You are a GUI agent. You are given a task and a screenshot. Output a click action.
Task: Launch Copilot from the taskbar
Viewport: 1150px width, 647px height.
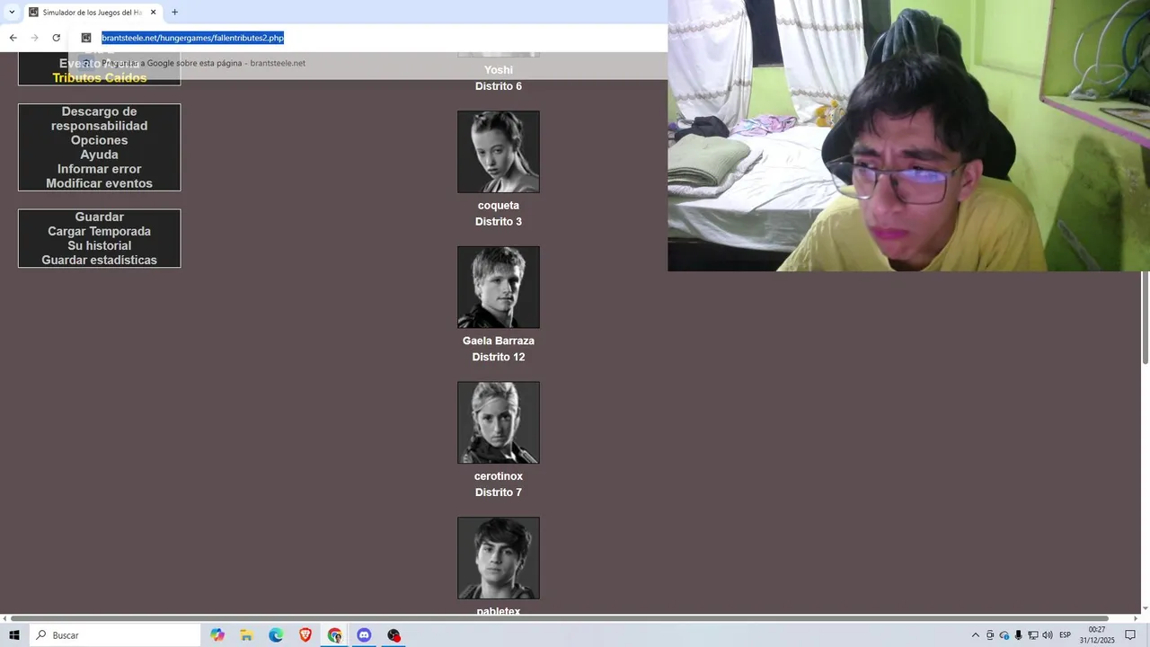pos(217,635)
